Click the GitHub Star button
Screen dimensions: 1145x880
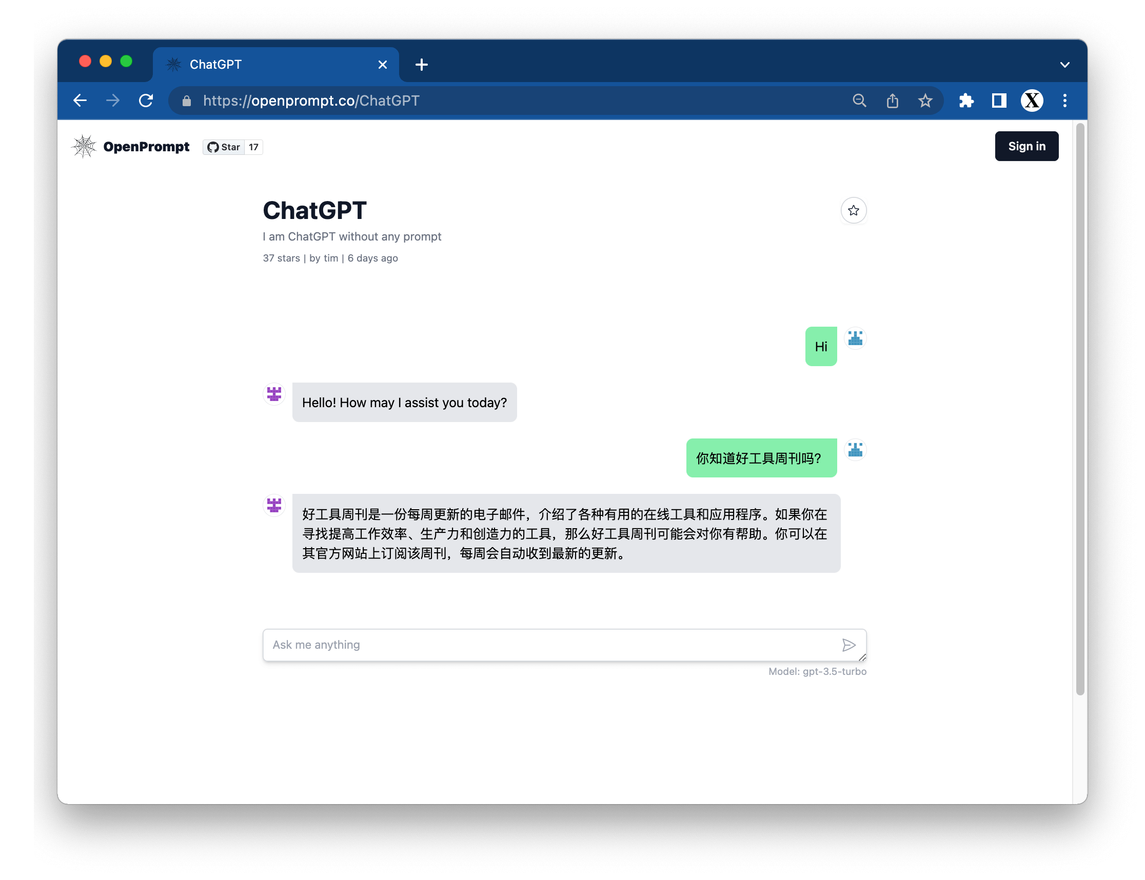224,147
